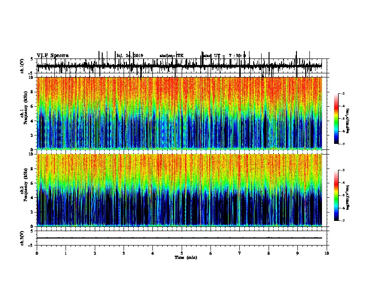Viewport: 368px width, 284px height.
Task: Click the time axis tick label "2"
Action: pos(95,253)
